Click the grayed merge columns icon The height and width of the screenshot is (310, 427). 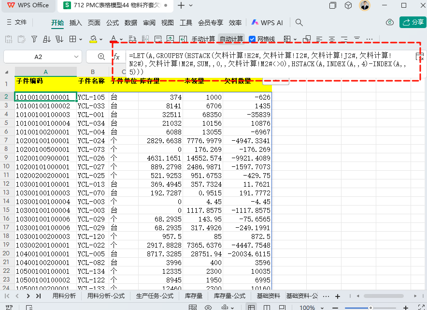pos(145,39)
